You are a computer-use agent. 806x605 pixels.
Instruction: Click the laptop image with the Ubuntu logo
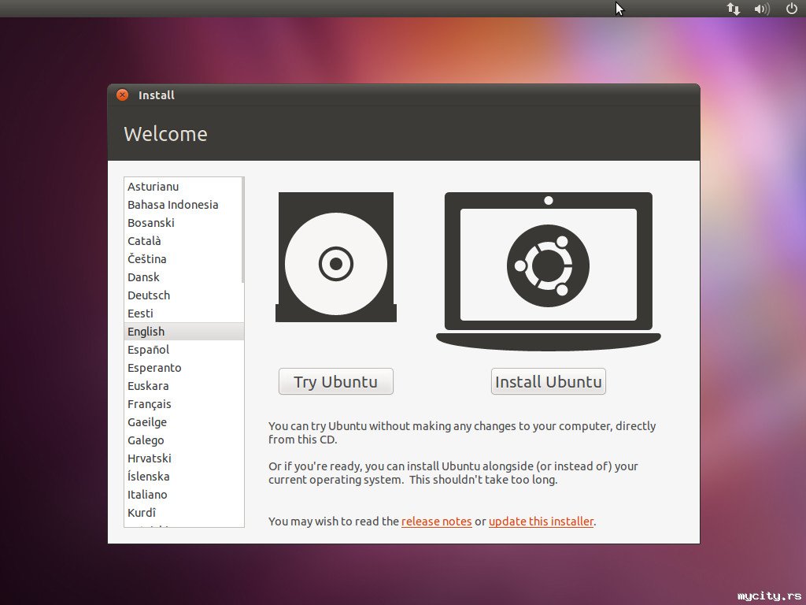(x=549, y=271)
